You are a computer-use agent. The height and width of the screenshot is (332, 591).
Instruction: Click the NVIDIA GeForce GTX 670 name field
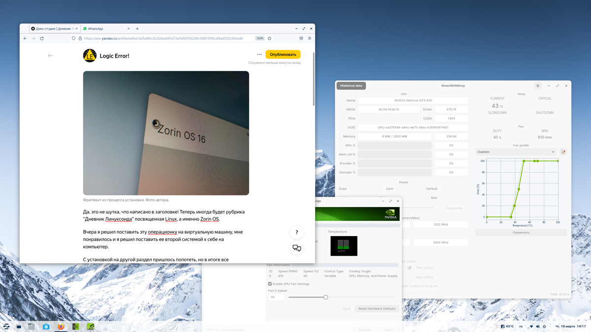413,100
